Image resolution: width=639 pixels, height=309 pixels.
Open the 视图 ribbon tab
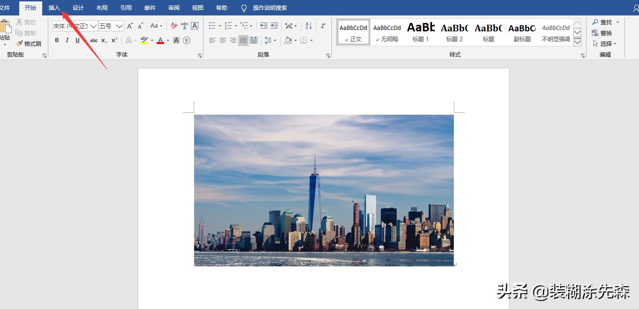pos(197,7)
